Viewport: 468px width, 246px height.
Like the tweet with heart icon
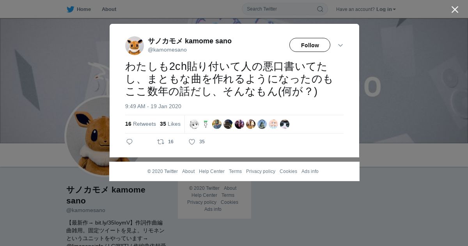[x=192, y=142]
